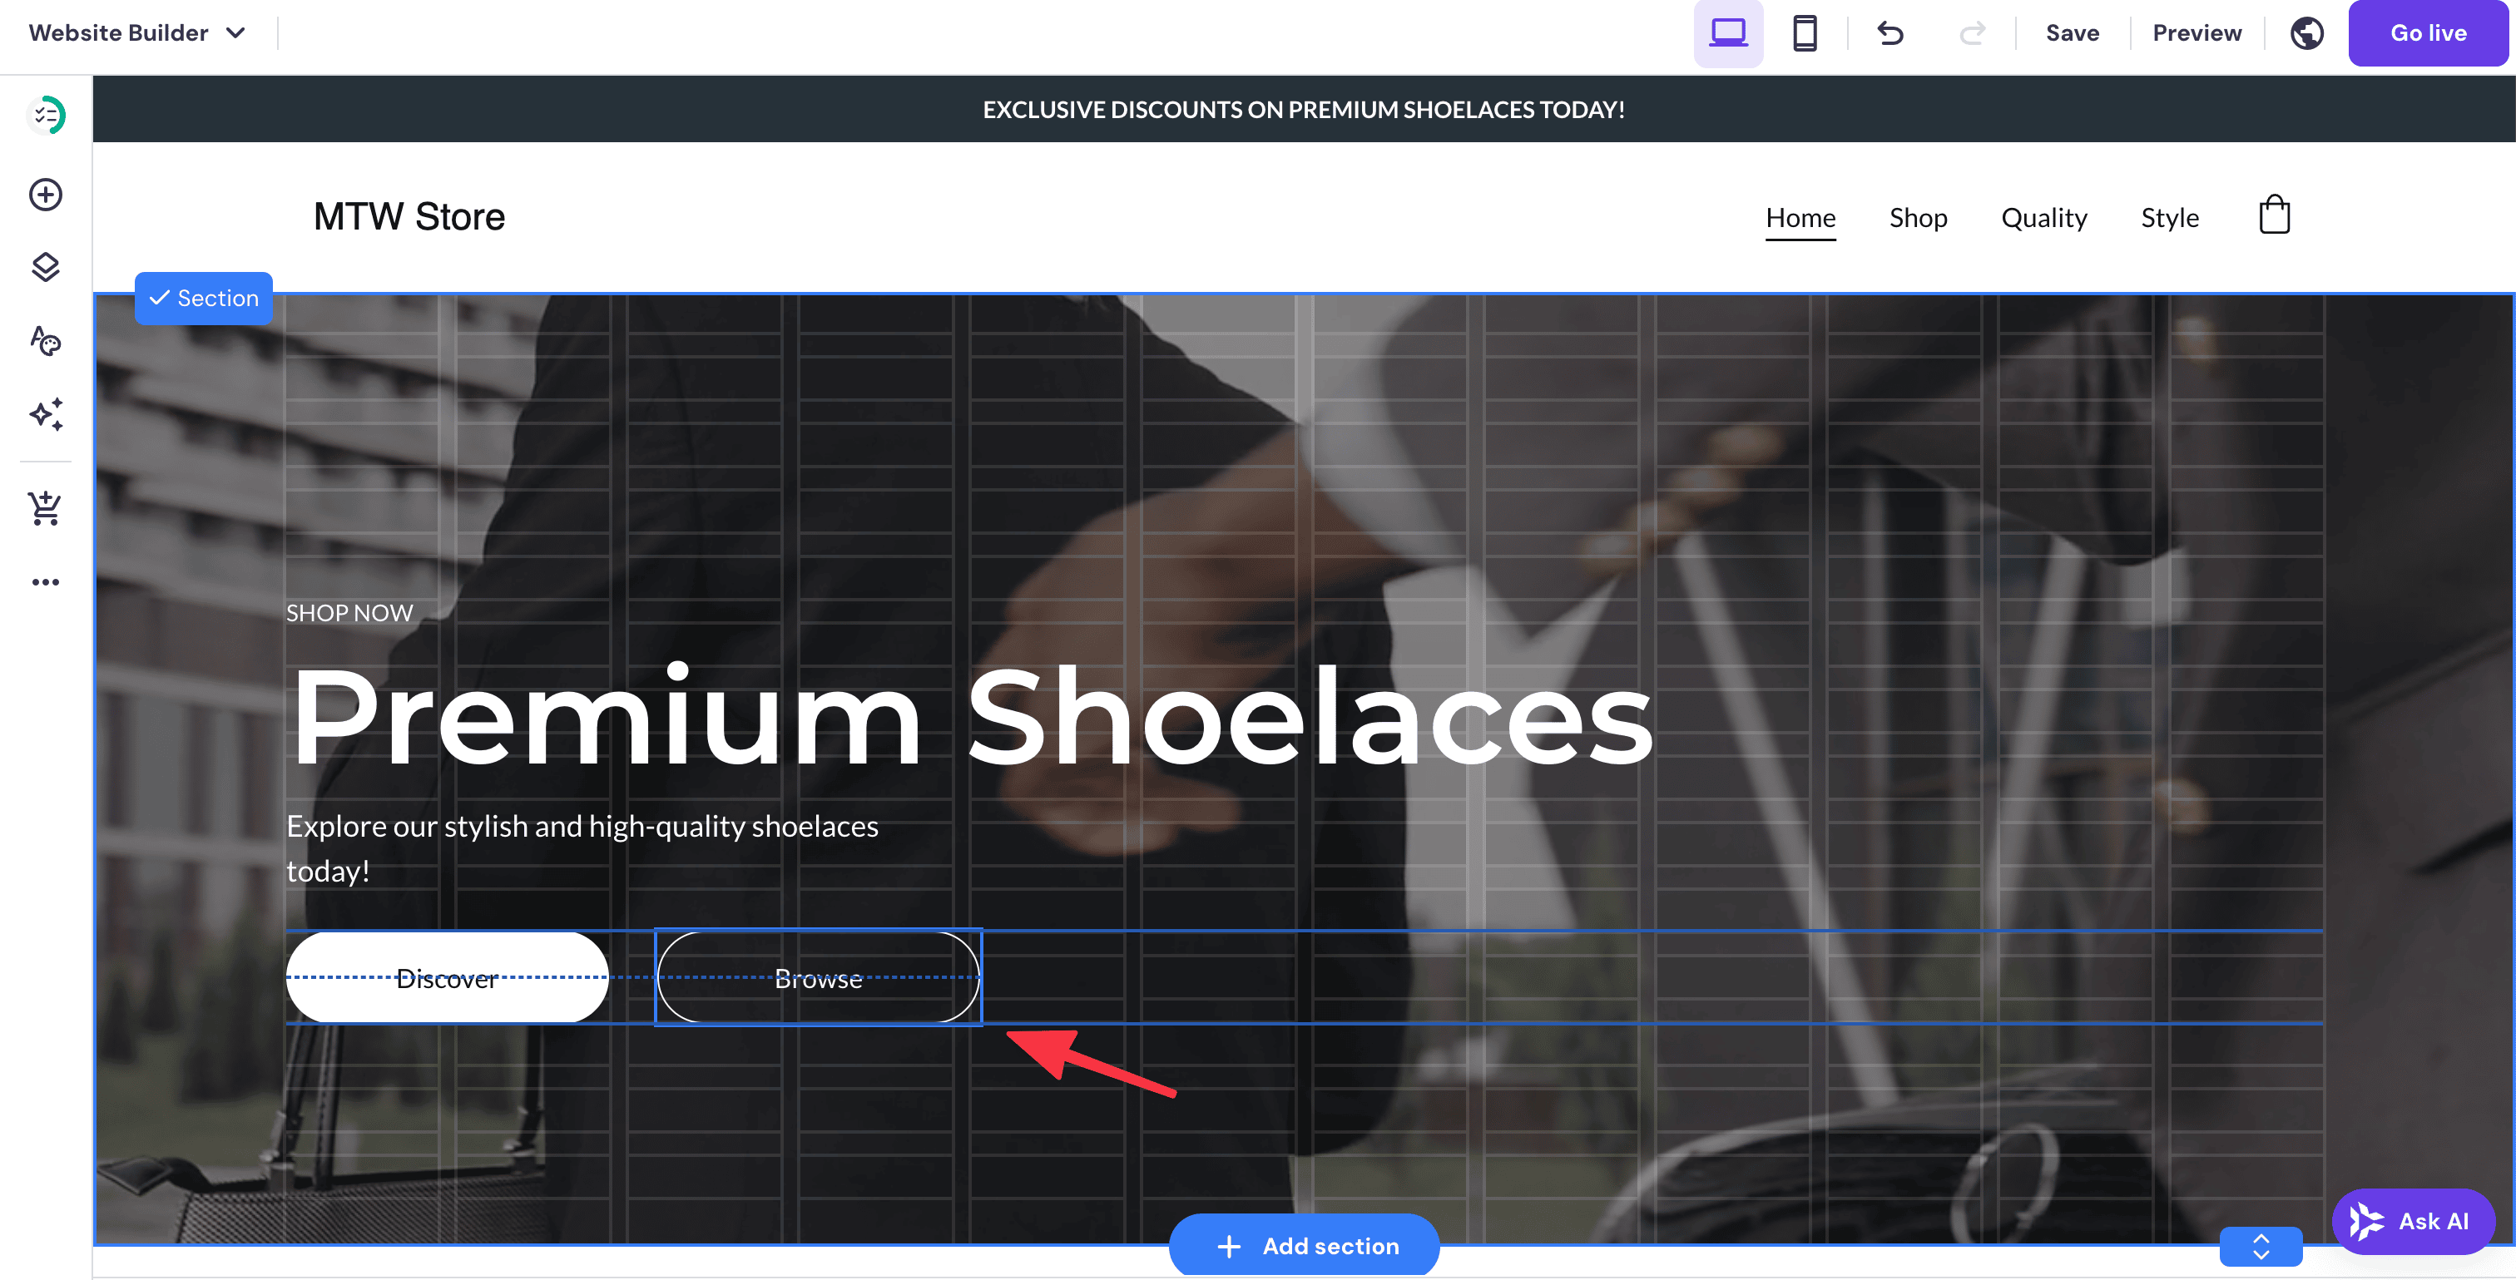Select Home in the site navigation
This screenshot has width=2516, height=1280.
1800,217
